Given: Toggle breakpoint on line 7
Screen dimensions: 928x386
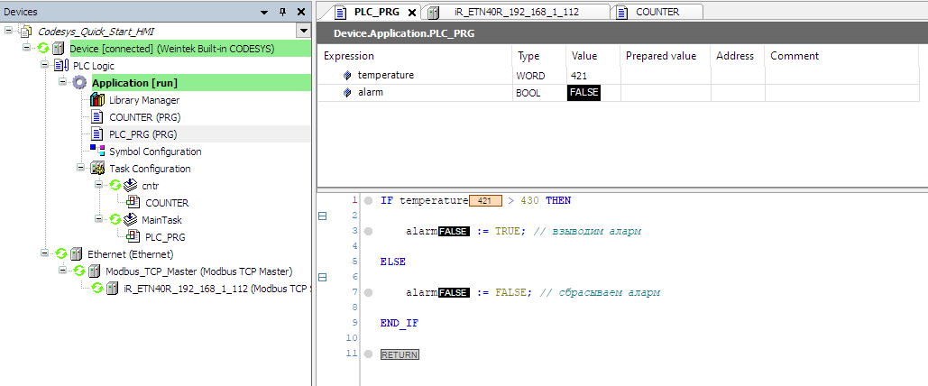Looking at the screenshot, I should (368, 293).
